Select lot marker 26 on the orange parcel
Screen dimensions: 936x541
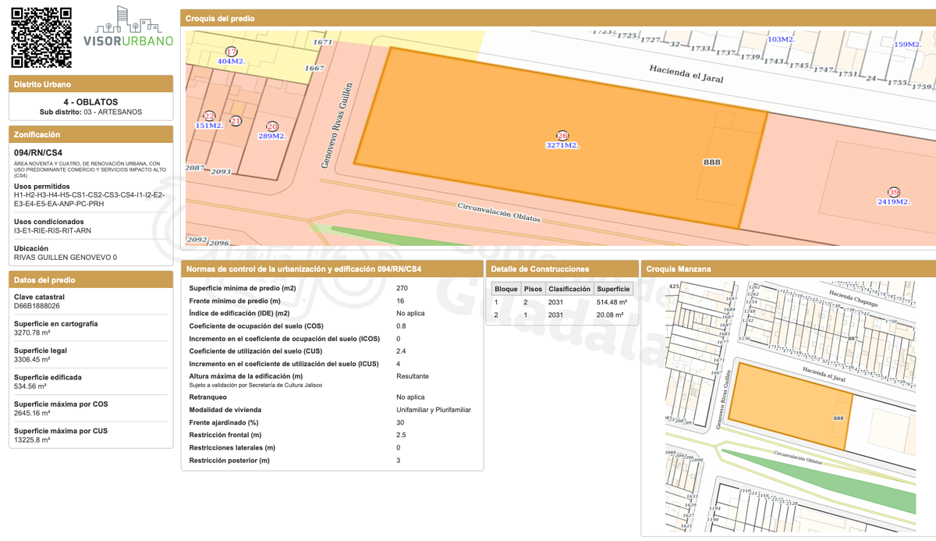(562, 136)
